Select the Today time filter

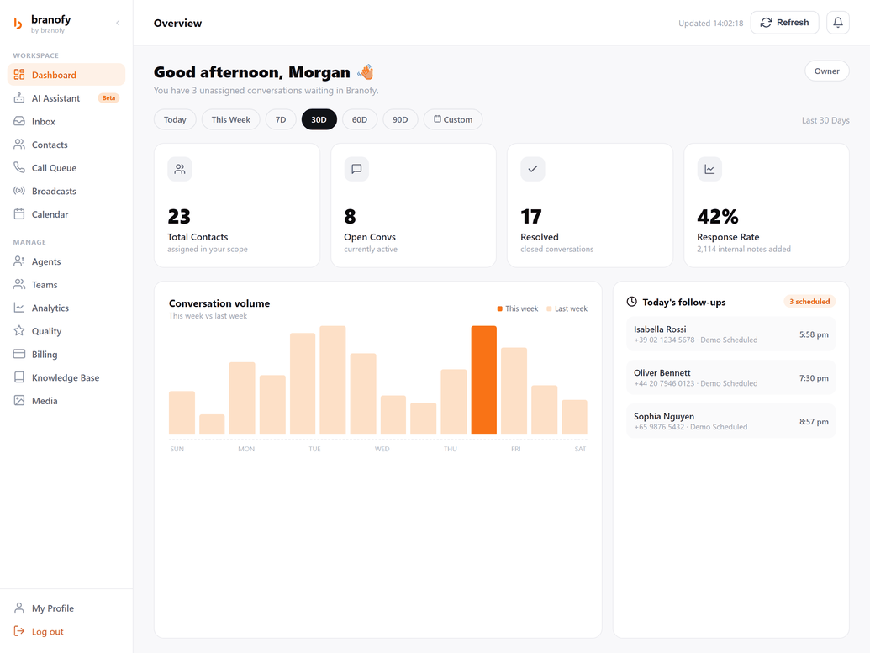[175, 120]
